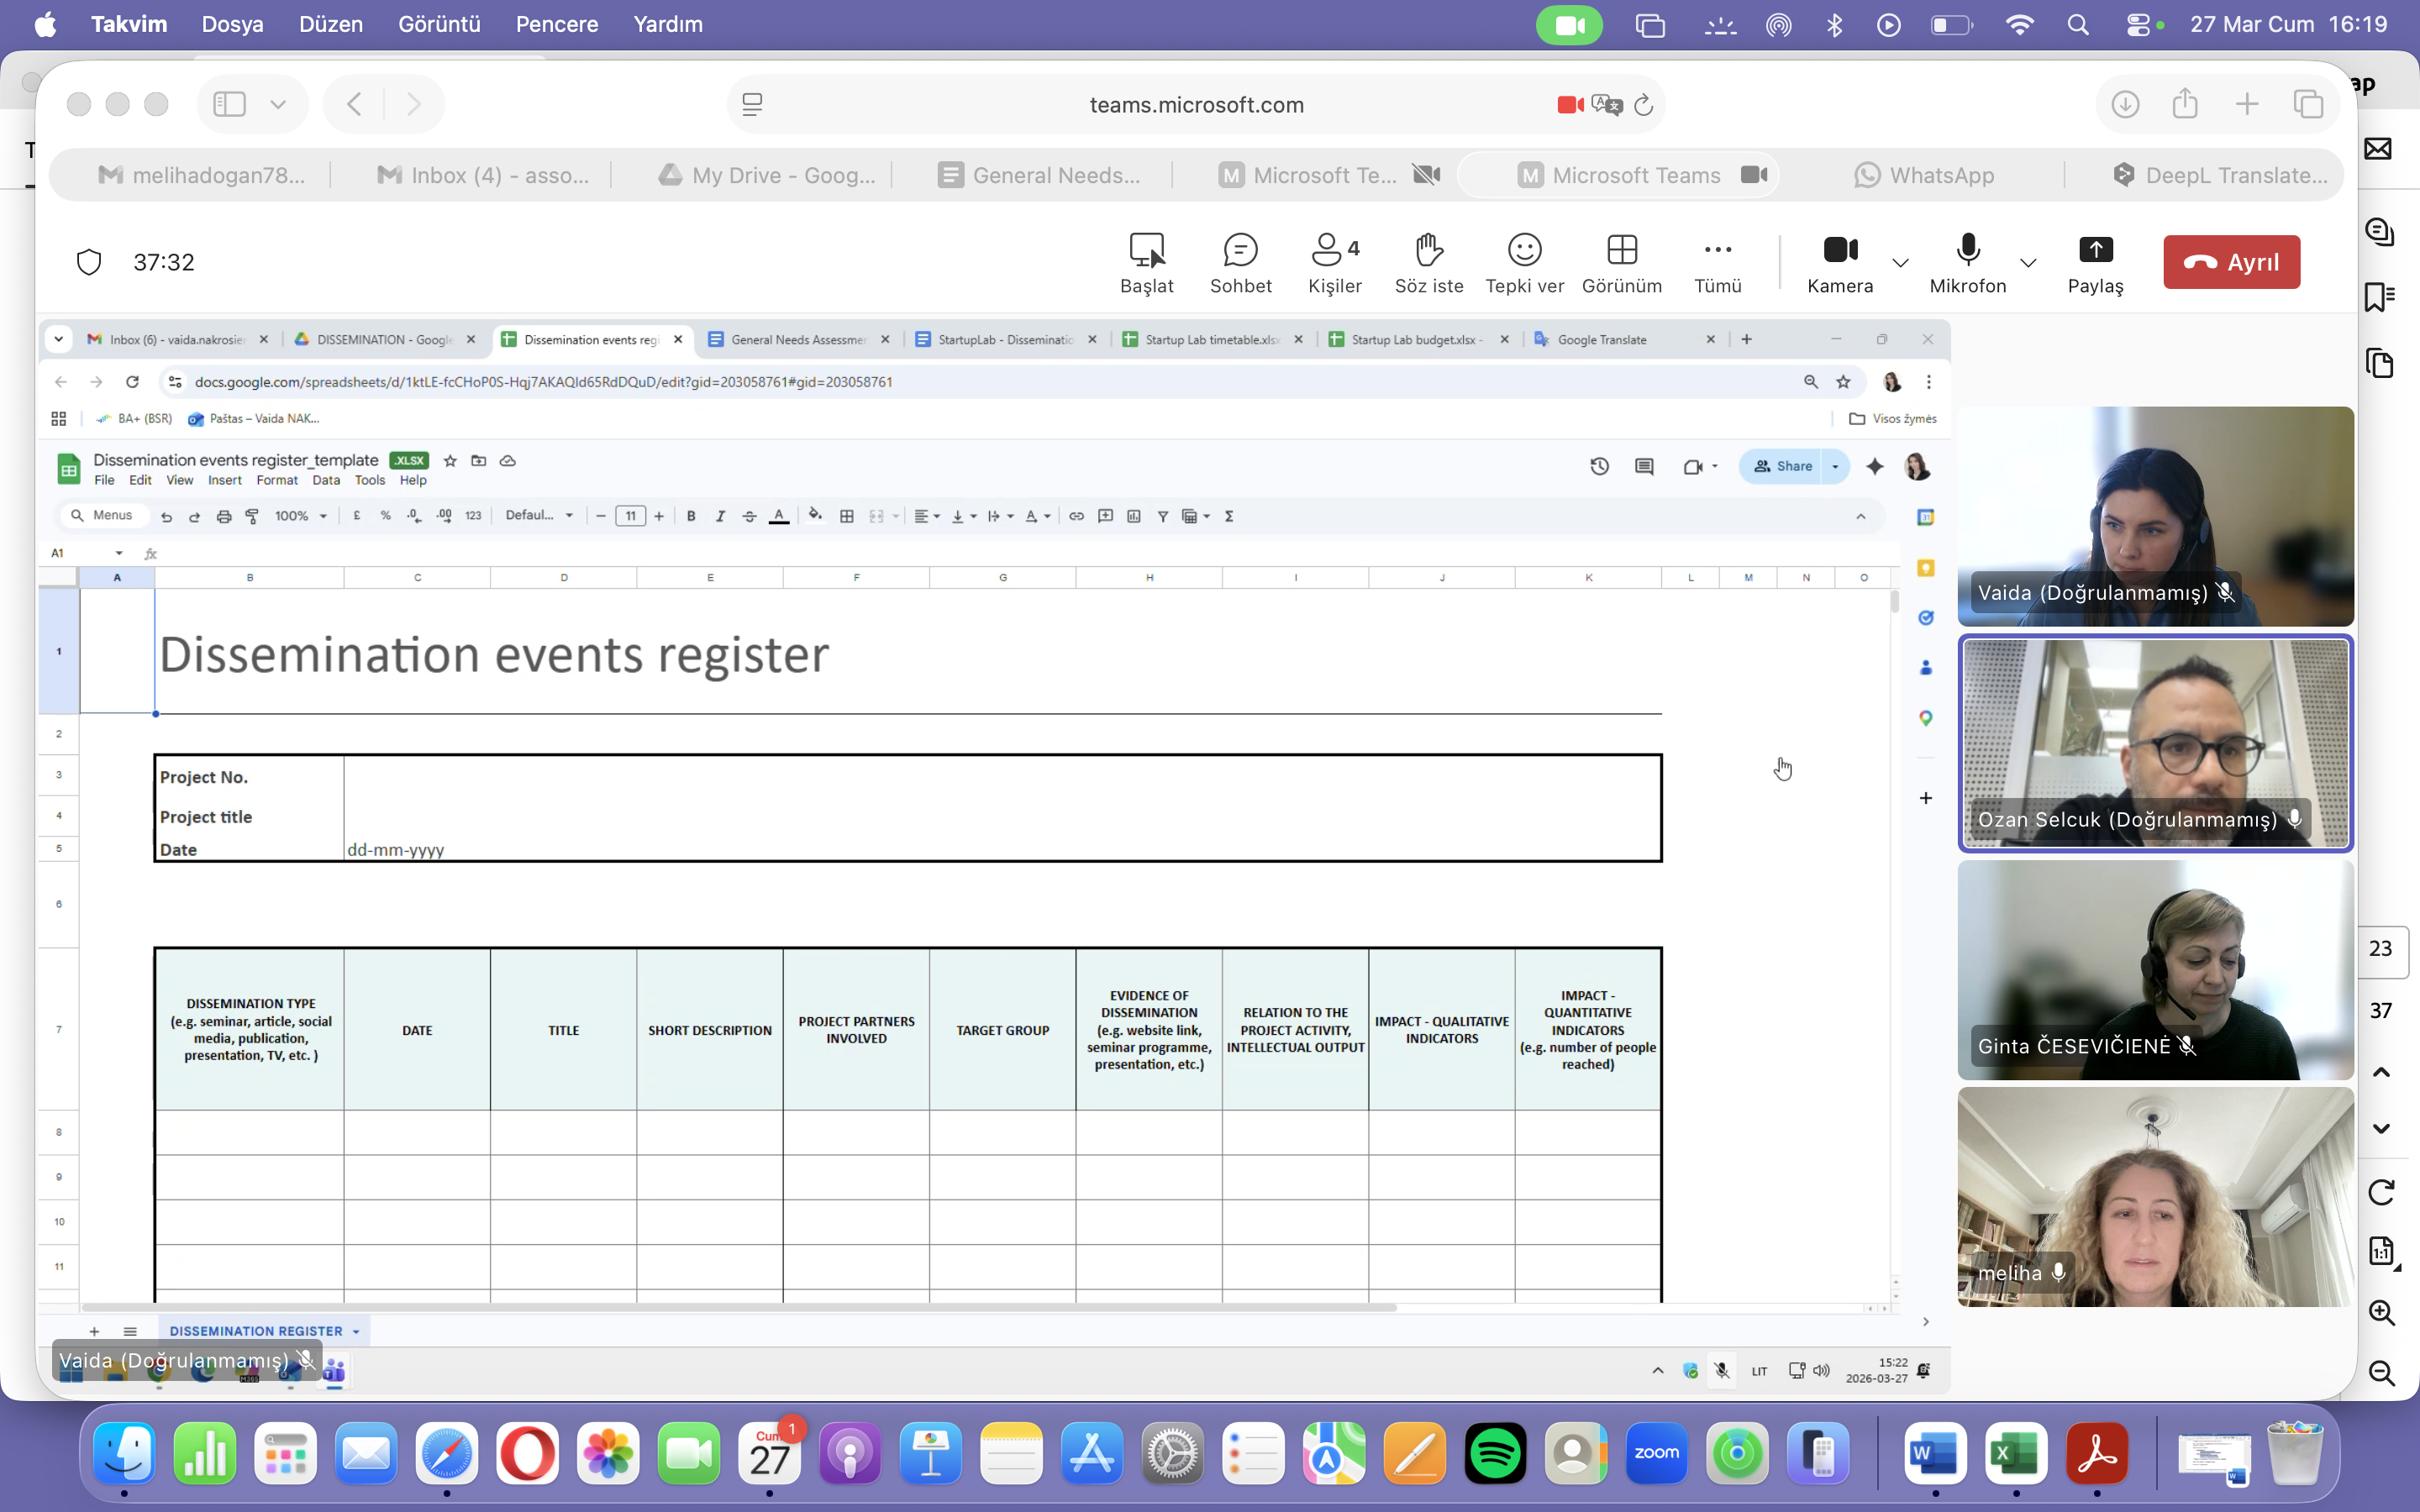
Task: Open the Sohbet chat panel in Teams
Action: tap(1240, 263)
